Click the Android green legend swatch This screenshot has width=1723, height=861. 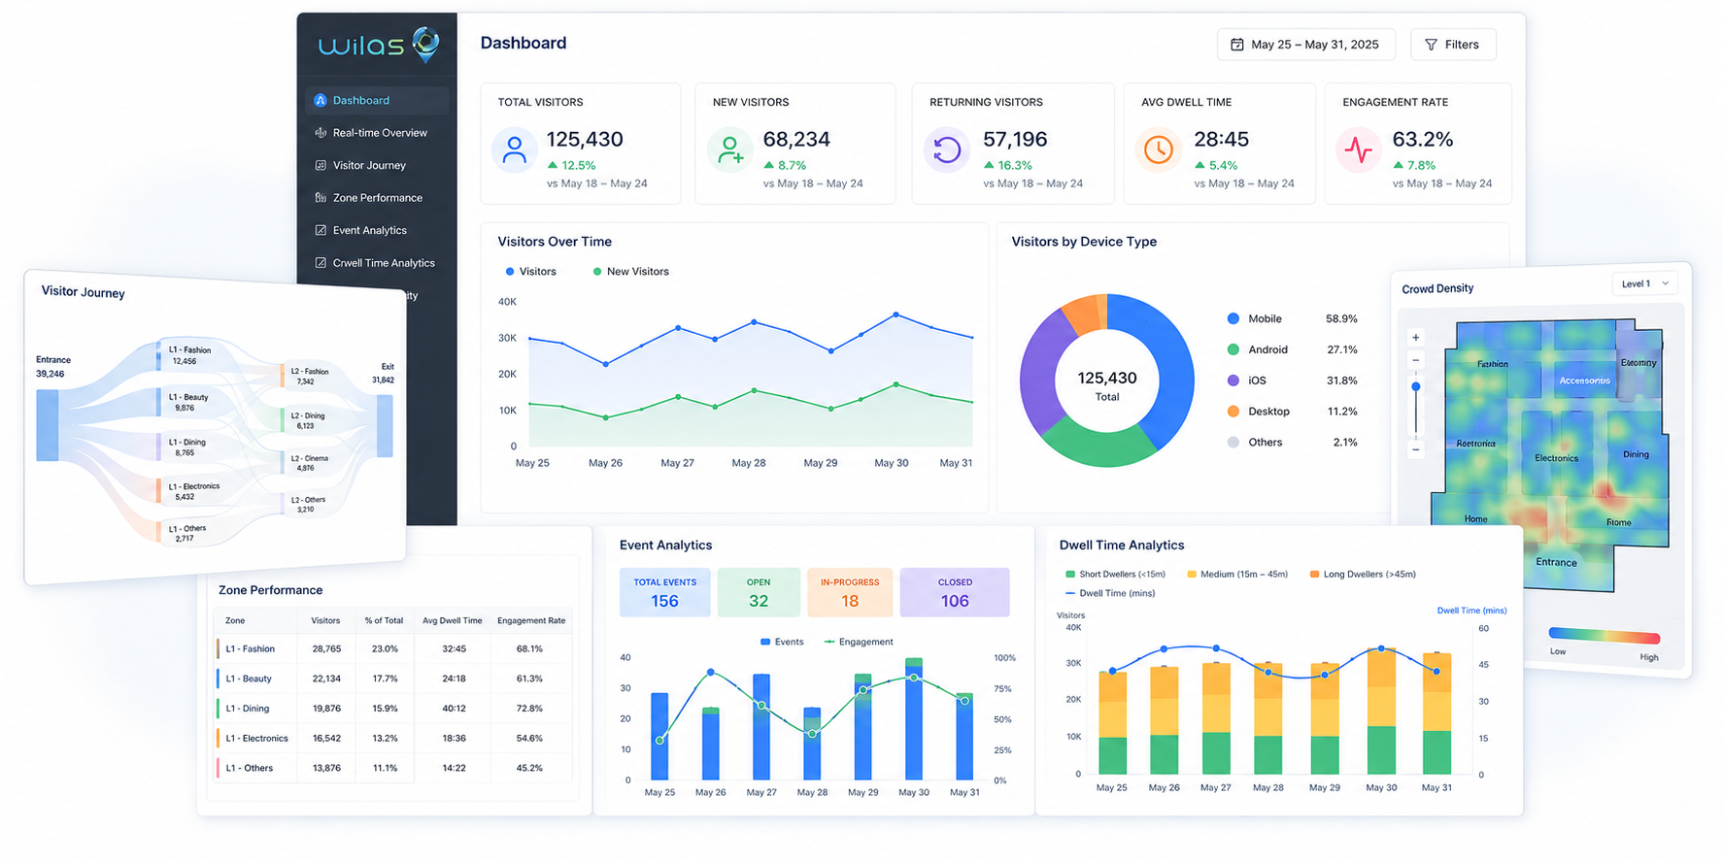1233,349
